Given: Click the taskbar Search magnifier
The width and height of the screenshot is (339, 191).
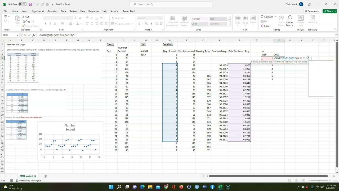Looking at the screenshot, I should coord(119,187).
